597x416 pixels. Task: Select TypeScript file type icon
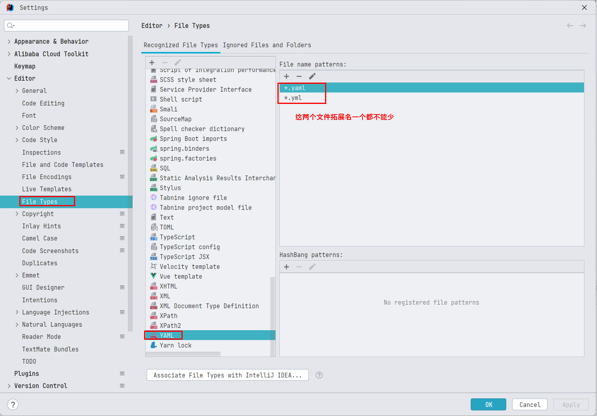[x=153, y=237]
